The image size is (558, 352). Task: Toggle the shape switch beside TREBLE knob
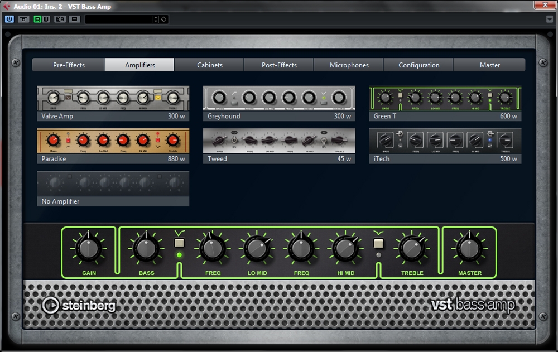(378, 243)
